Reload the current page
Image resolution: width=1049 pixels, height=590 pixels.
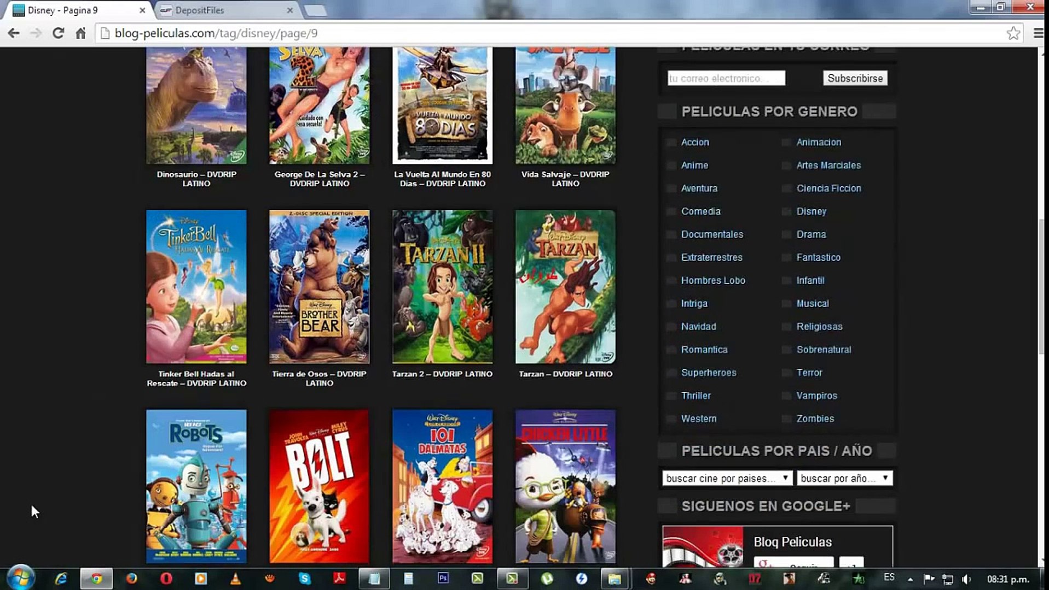(x=58, y=33)
